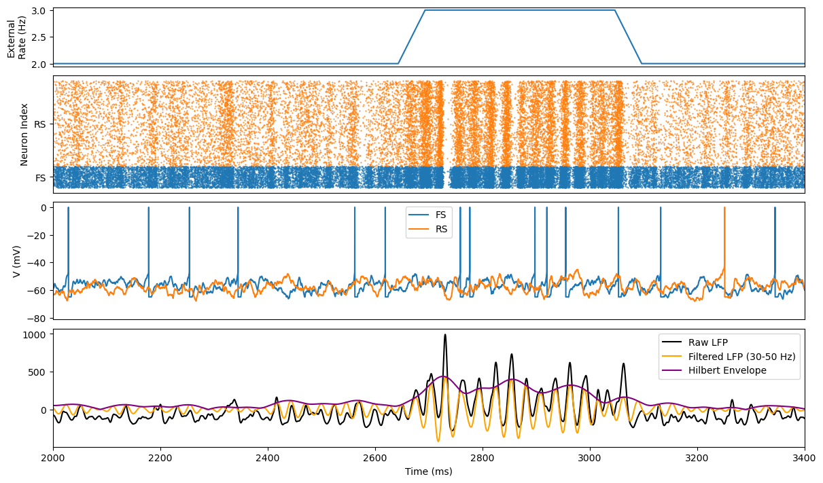The width and height of the screenshot is (823, 483).
Task: Click the 2800 tick on the time axis
Action: 483,459
